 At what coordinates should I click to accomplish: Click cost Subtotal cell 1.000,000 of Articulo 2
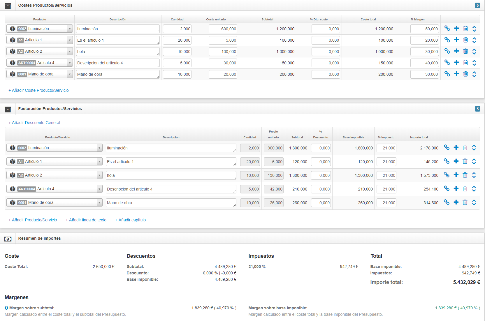tap(285, 52)
